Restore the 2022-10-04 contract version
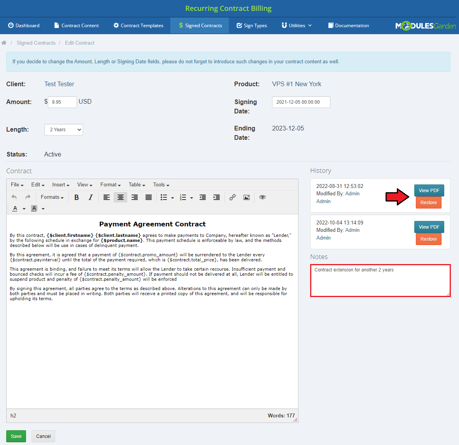 pyautogui.click(x=428, y=239)
